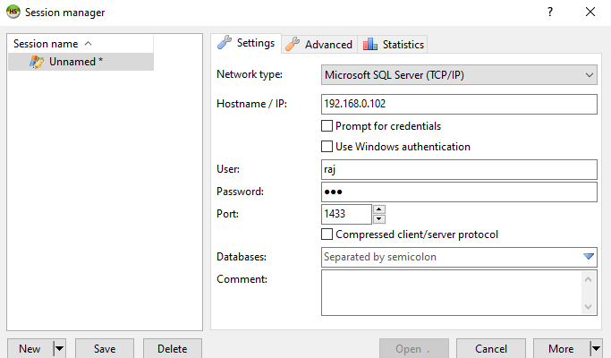Viewport: 611px width, 358px height.
Task: Click into the User field containing raj
Action: (459, 170)
